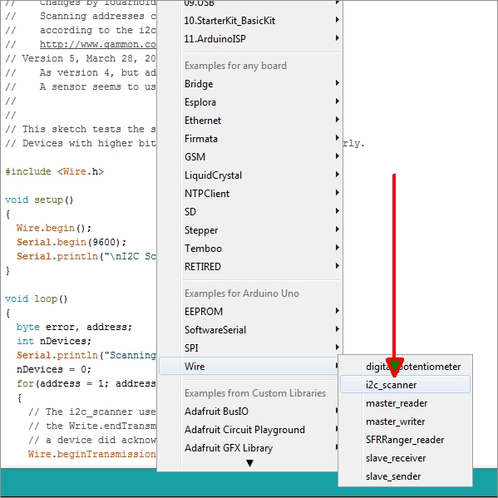Click the int nDevices; line
Image resolution: width=498 pixels, height=498 pixels.
pyautogui.click(x=54, y=341)
